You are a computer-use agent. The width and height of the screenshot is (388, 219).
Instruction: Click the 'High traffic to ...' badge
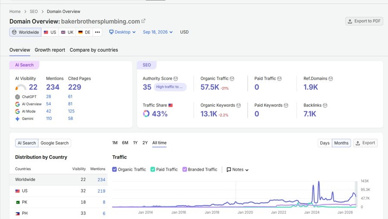click(x=170, y=87)
